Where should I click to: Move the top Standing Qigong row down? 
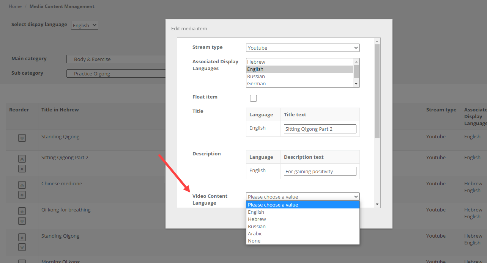pyautogui.click(x=22, y=138)
